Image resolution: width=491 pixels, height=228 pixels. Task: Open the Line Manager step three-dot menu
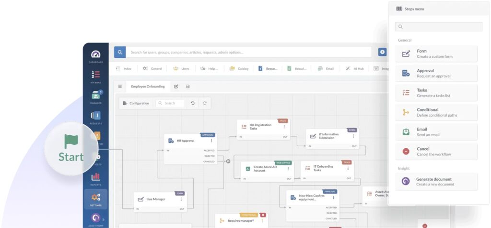181,199
